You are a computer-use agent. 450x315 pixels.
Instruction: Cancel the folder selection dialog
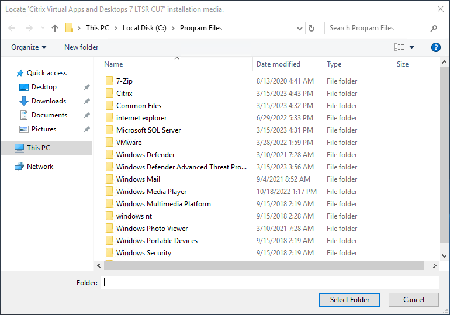coord(414,299)
